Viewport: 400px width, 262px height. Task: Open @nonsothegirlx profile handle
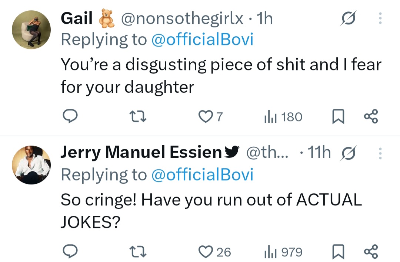coord(182,19)
